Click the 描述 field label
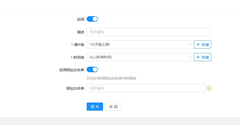Image resolution: width=240 pixels, height=125 pixels. click(x=80, y=32)
